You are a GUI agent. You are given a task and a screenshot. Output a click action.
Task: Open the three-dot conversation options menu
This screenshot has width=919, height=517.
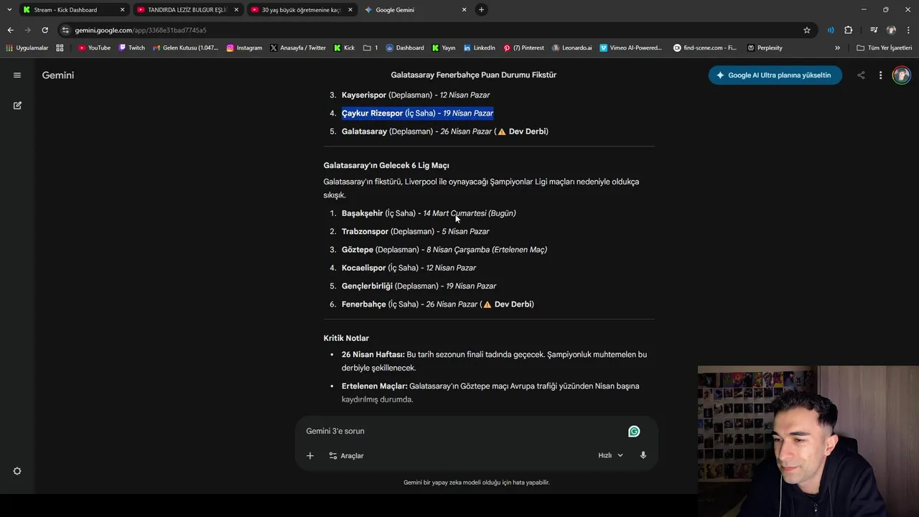click(x=880, y=75)
